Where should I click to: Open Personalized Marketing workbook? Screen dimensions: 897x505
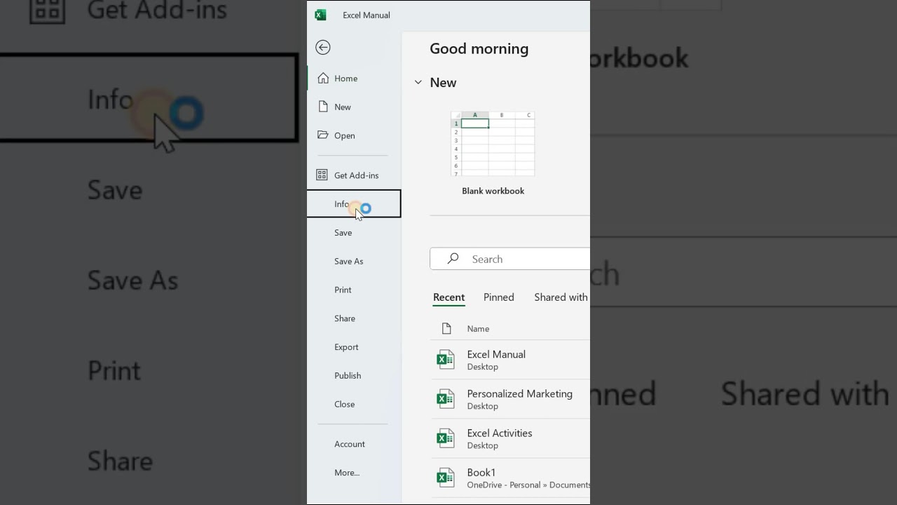coord(510,399)
